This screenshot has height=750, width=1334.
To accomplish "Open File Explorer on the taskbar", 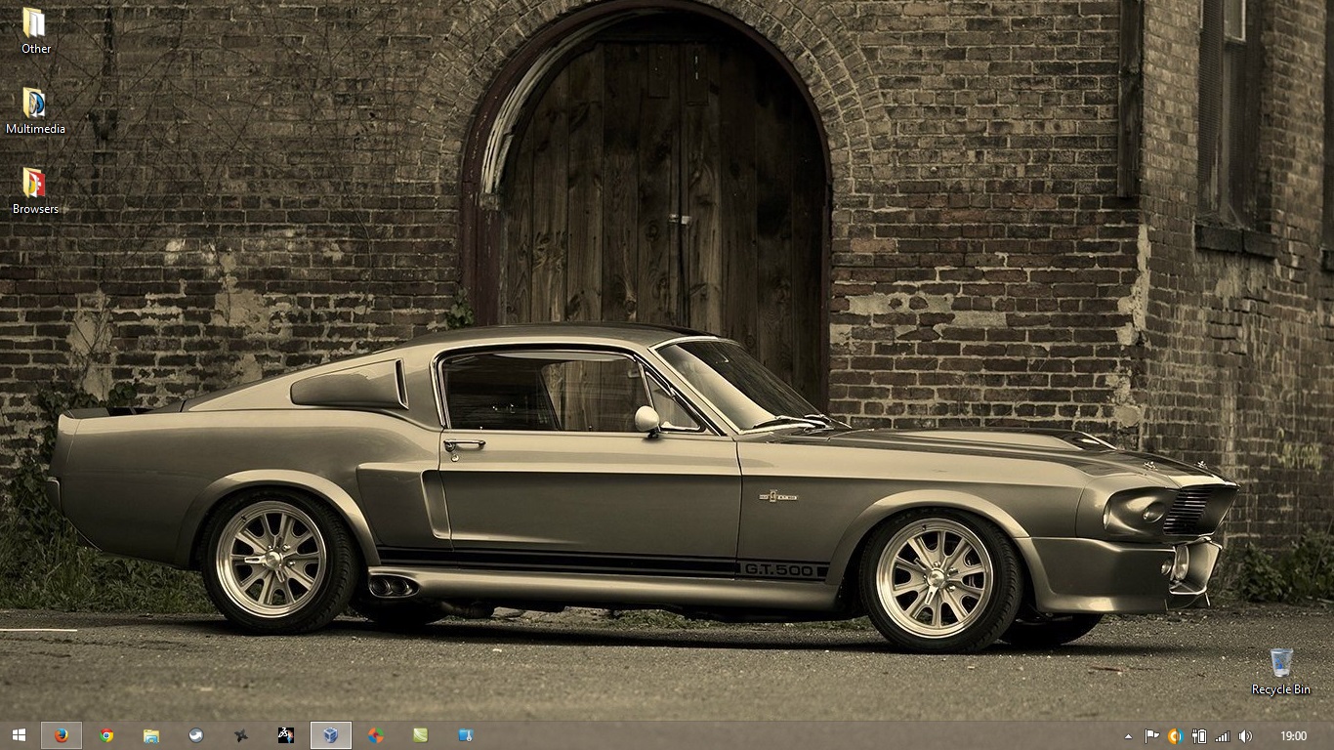I will (x=151, y=735).
